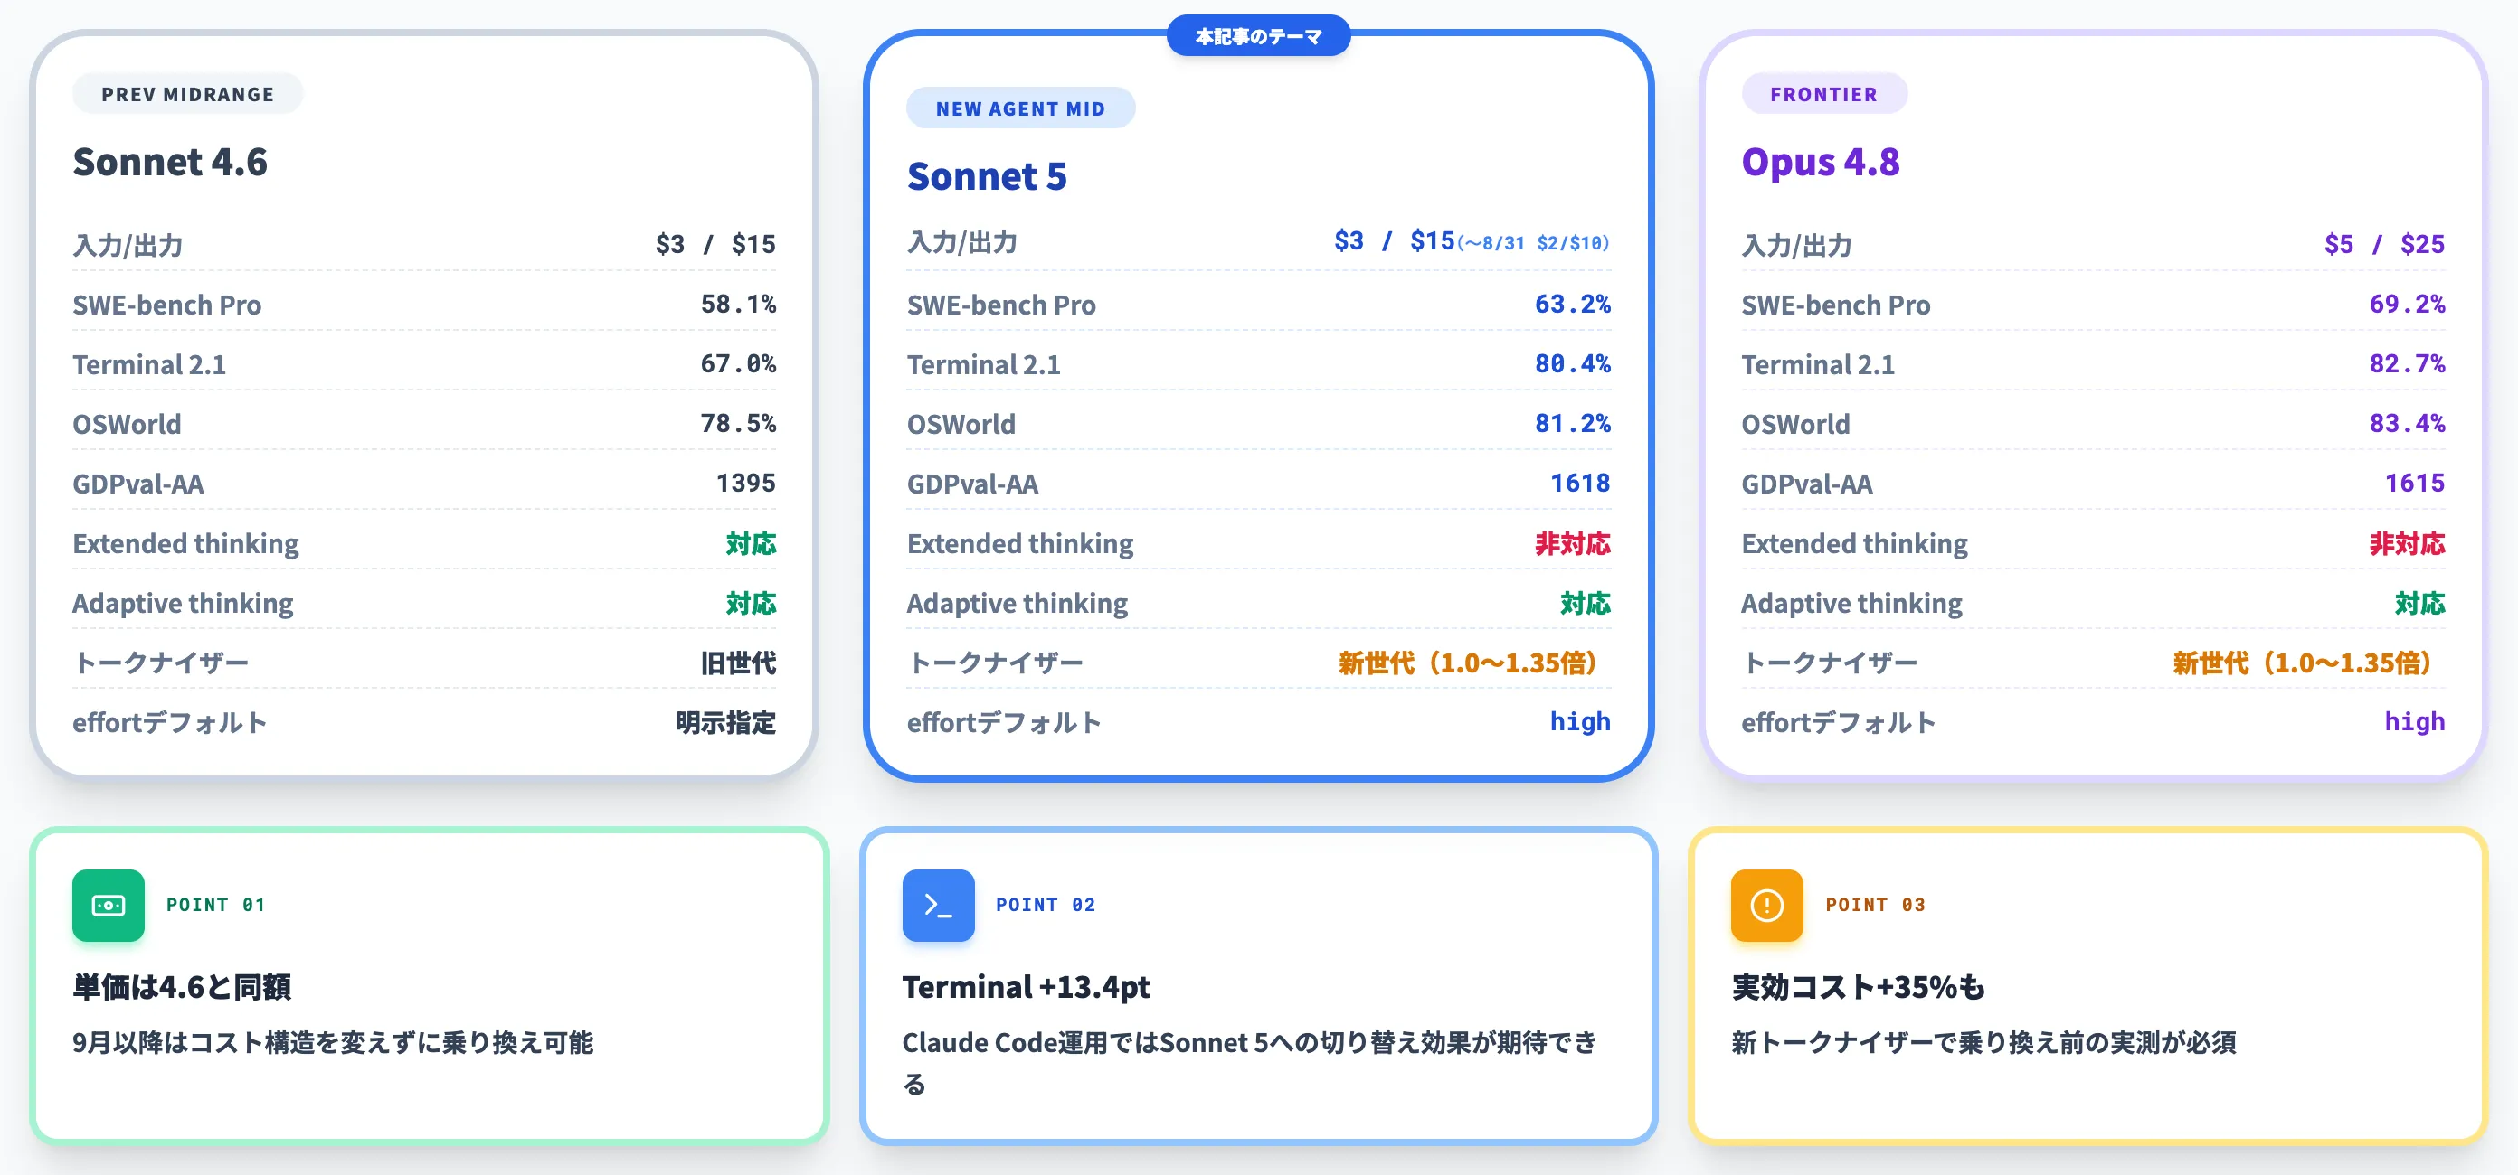Click description about Claude Code運用 switching to Sonnet 5

click(x=1249, y=1063)
